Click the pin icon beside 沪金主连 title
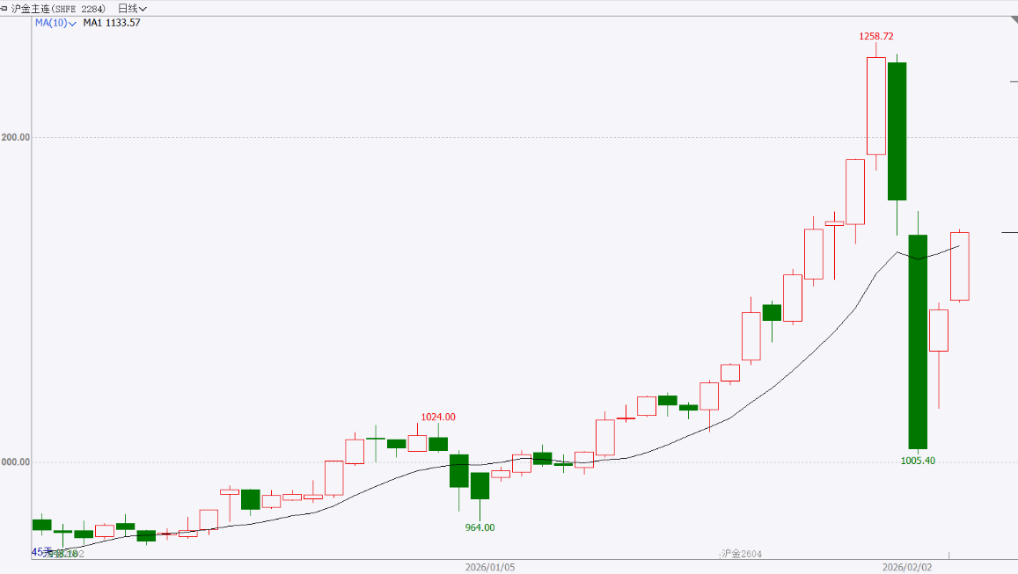 [4, 8]
